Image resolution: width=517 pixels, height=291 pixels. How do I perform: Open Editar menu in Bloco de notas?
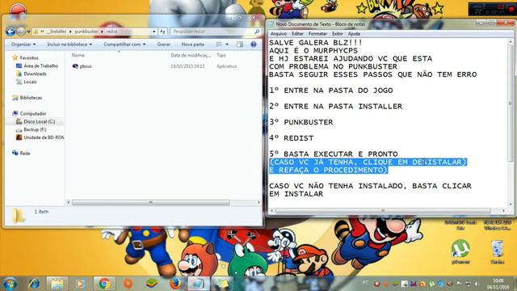(x=297, y=34)
